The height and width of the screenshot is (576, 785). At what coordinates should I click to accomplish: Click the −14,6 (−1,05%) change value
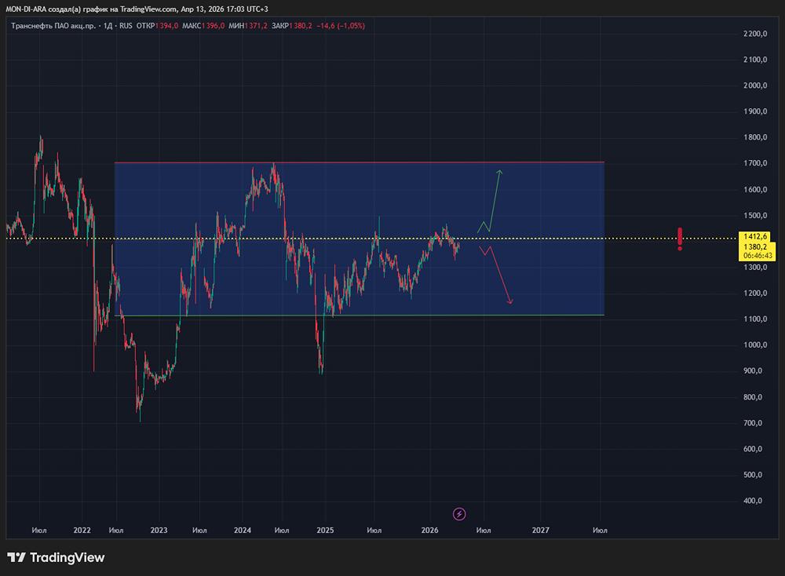tap(341, 26)
